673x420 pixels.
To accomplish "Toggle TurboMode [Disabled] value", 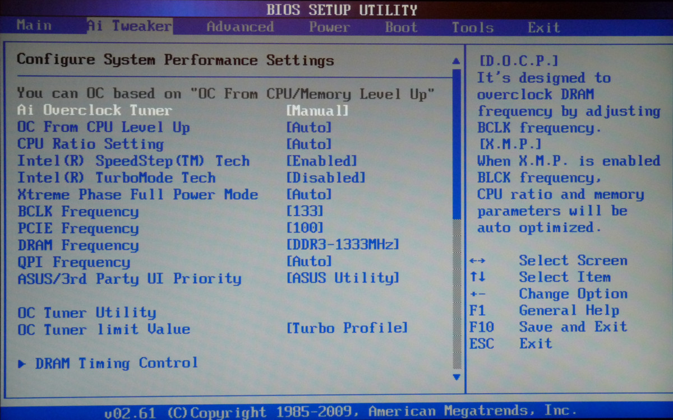I will coord(326,178).
